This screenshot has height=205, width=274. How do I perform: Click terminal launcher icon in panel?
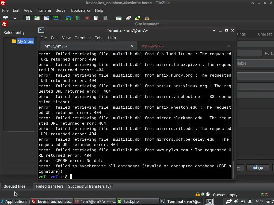pos(209,202)
